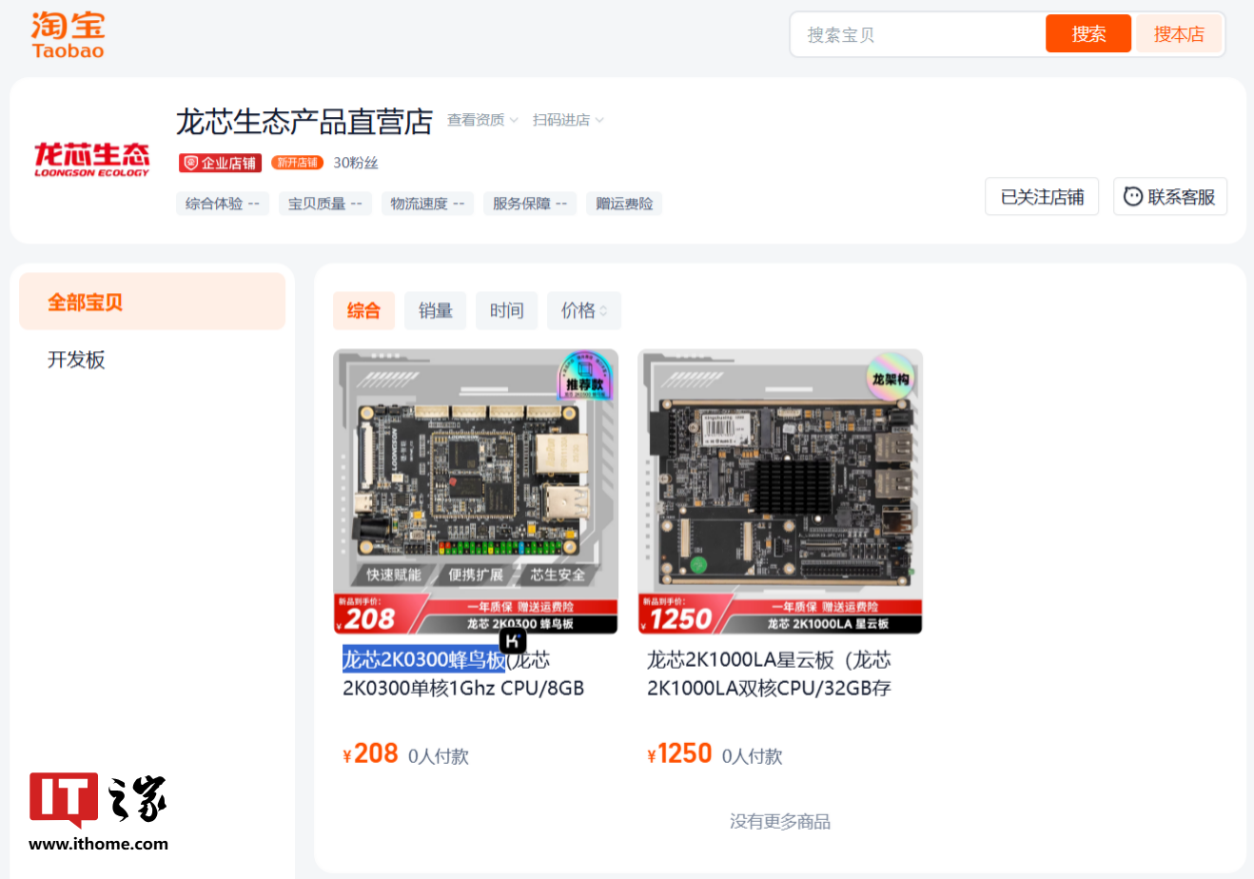Click the K icon on the 2K0300 product
The width and height of the screenshot is (1254, 879).
tap(513, 641)
